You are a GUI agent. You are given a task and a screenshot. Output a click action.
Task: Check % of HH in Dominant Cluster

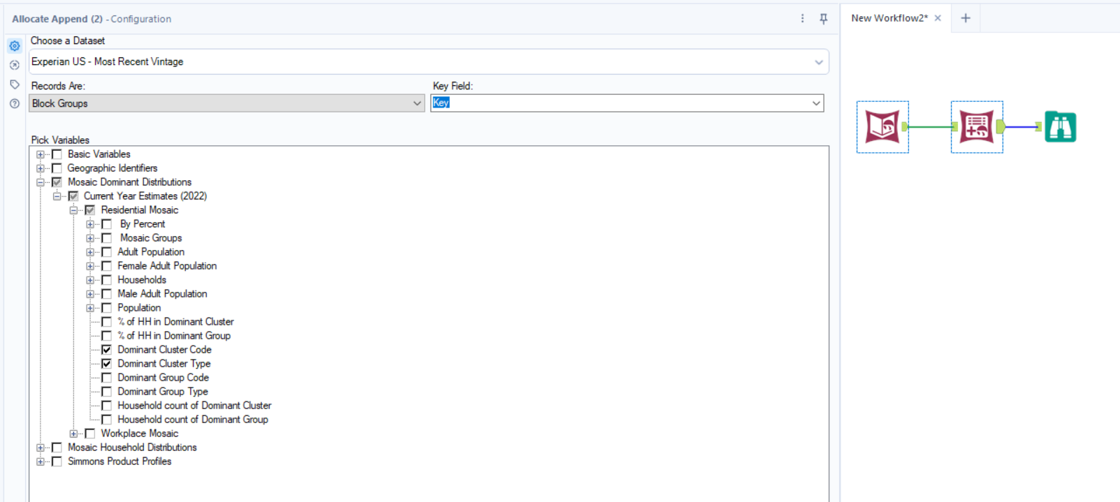tap(106, 322)
